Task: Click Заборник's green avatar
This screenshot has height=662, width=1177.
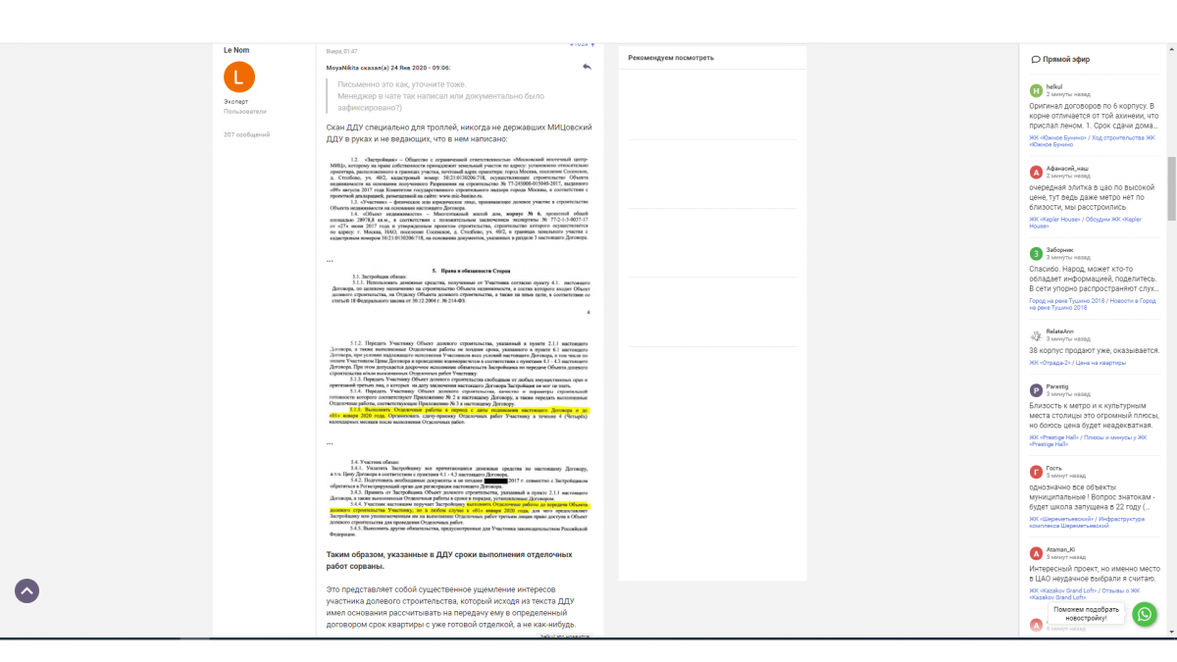Action: click(x=1036, y=253)
